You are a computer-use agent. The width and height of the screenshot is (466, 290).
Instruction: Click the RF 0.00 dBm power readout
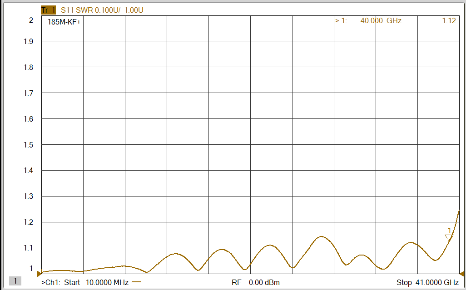256,282
